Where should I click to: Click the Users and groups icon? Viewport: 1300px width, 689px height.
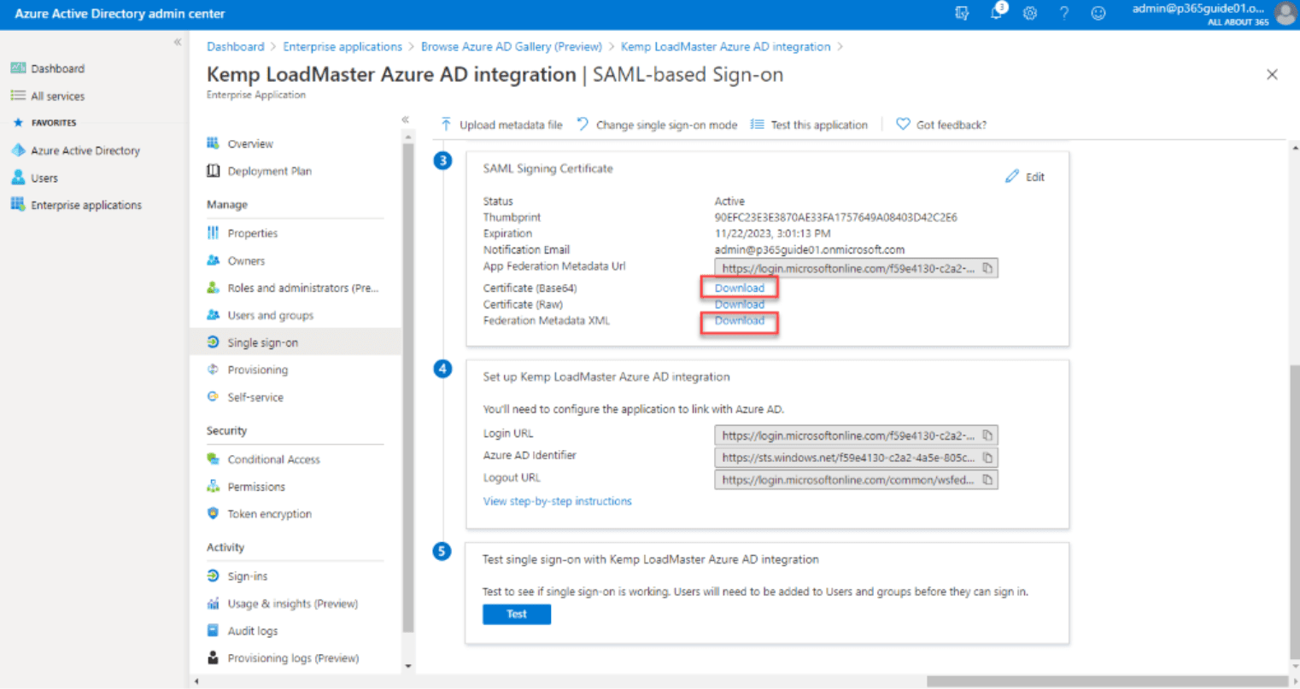point(213,315)
